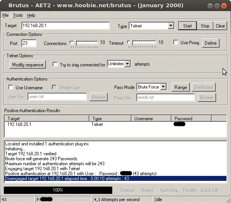Click the Clear button

[x=220, y=26]
